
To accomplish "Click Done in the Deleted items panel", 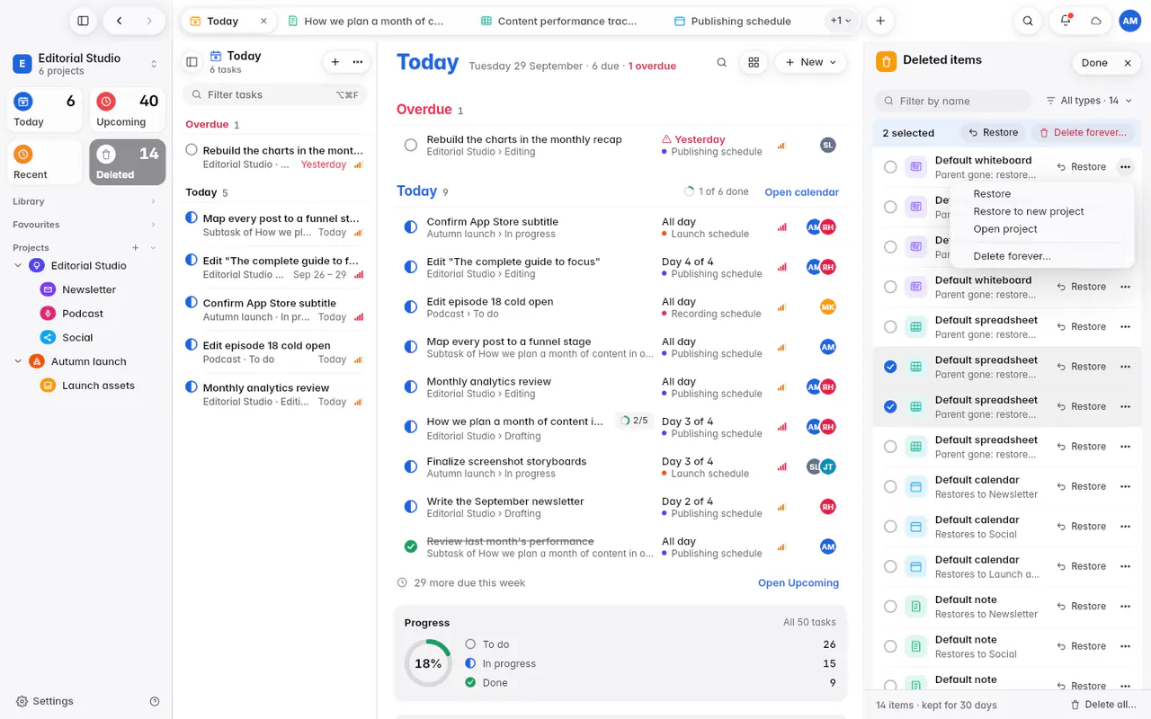I will 1094,63.
